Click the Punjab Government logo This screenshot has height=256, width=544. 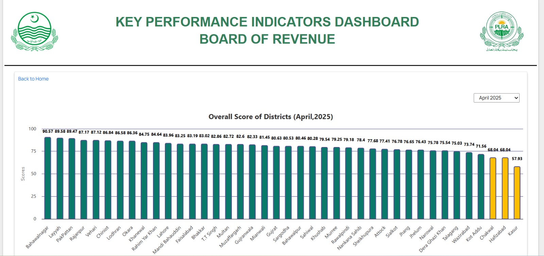[x=34, y=32]
